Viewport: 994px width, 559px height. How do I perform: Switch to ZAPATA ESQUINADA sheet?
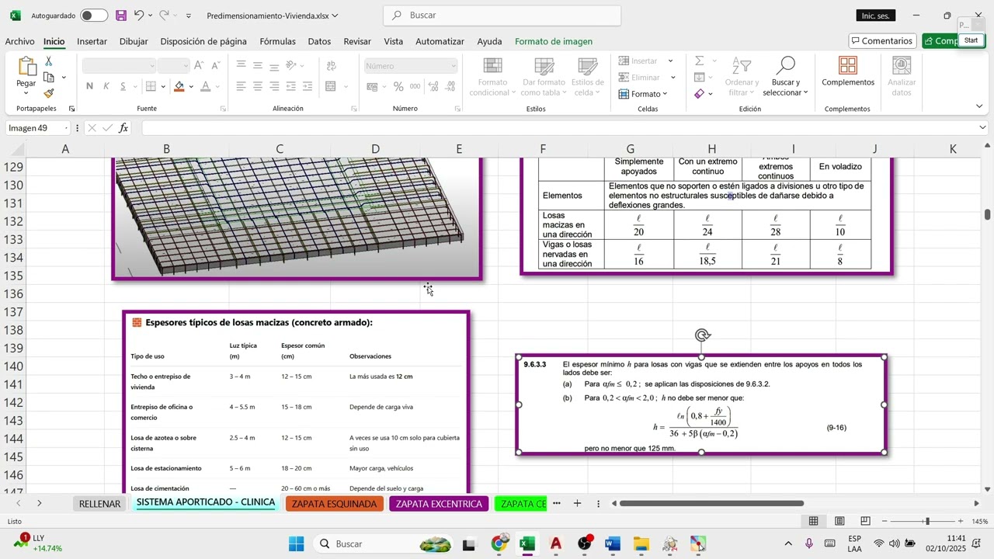334,504
